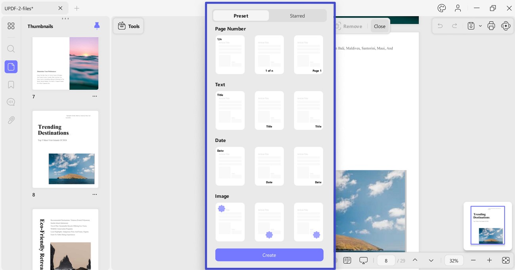This screenshot has width=515, height=270.
Task: Save the document via save icon
Action: click(471, 26)
